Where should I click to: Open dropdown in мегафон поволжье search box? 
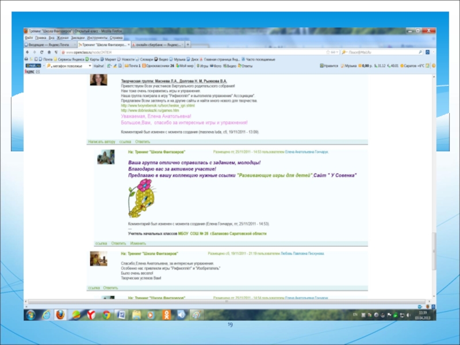90,66
